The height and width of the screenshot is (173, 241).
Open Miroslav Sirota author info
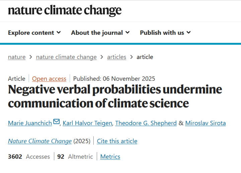206,123
